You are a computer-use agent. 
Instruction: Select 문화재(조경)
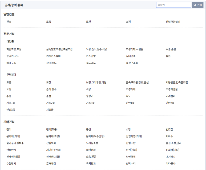click(53, 136)
